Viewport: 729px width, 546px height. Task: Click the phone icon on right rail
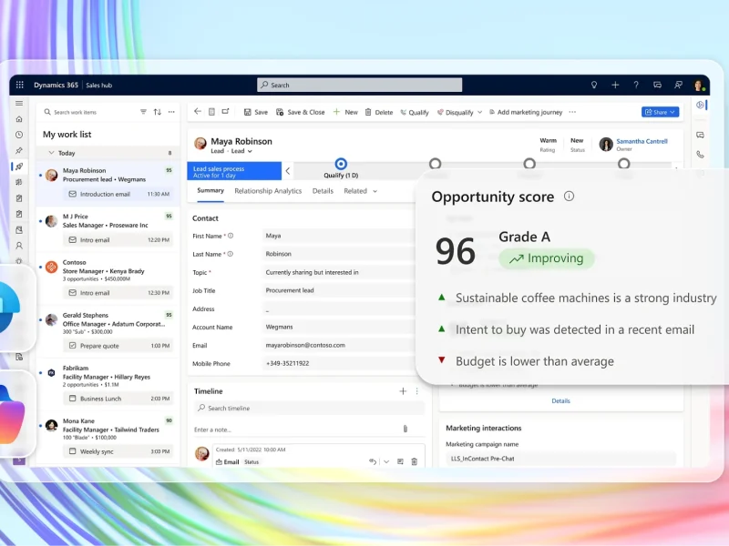tap(700, 154)
